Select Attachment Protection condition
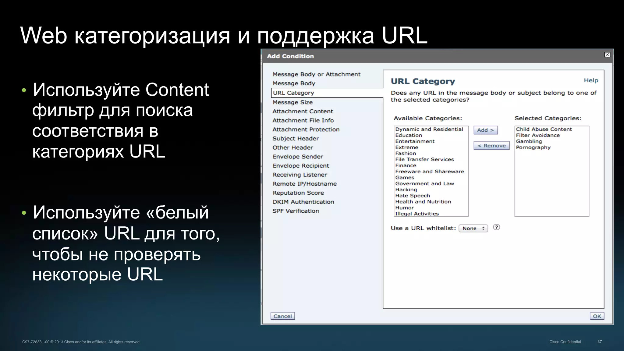 coord(306,129)
